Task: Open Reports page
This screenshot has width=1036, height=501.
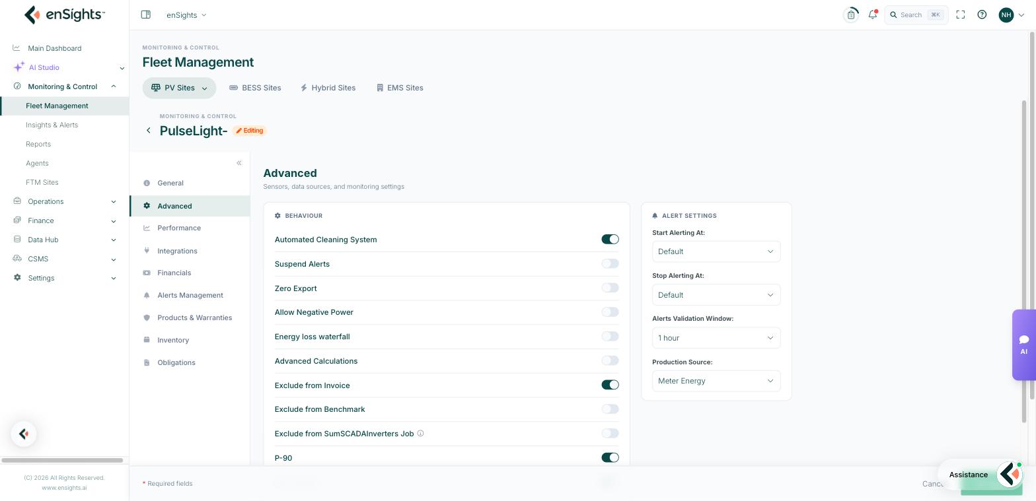Action: click(38, 144)
